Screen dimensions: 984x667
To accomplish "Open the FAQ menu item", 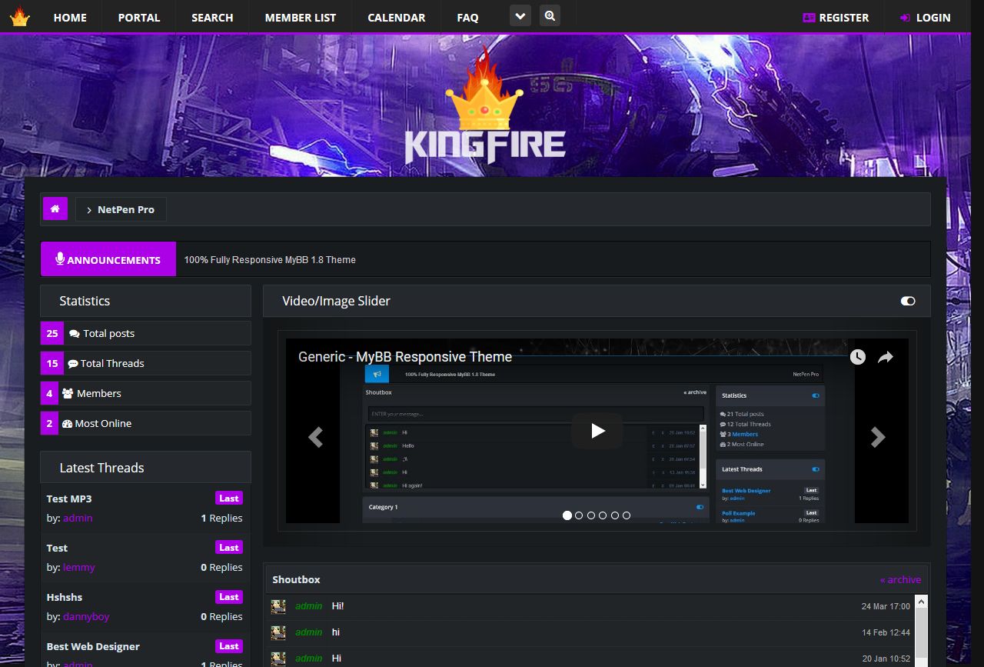I will [467, 17].
